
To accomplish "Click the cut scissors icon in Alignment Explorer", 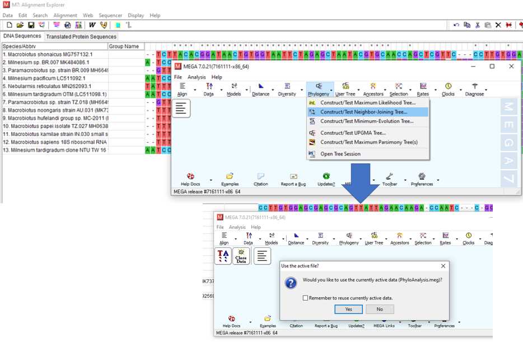I will click(x=477, y=25).
